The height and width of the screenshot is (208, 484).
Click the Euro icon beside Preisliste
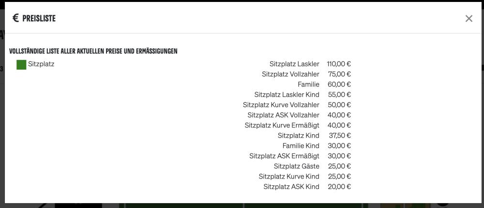click(15, 18)
